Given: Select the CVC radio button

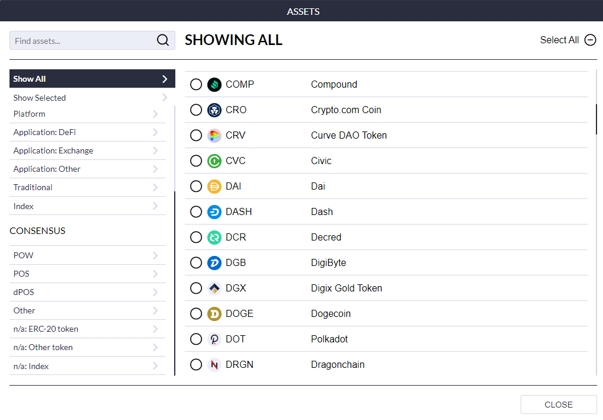Looking at the screenshot, I should click(196, 161).
